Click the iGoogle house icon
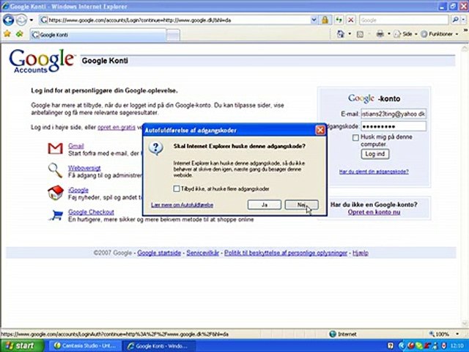This screenshot has width=469, height=352. coord(56,193)
